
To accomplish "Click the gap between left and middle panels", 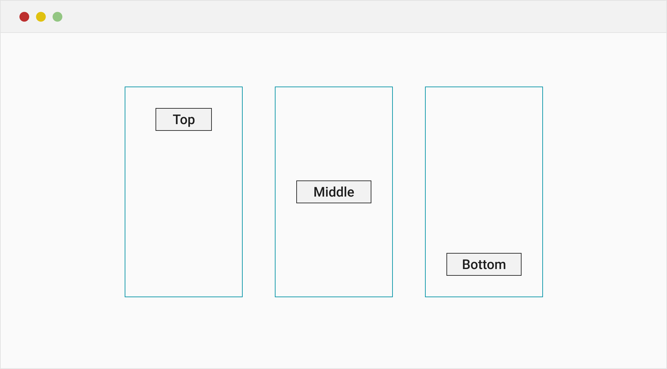I will (259, 192).
